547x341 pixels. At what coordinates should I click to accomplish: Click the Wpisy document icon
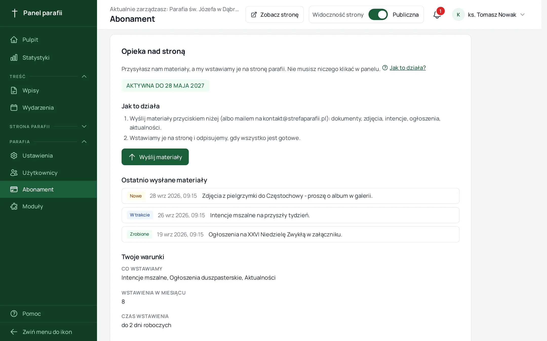tap(14, 90)
